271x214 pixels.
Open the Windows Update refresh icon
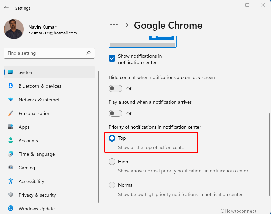(11, 208)
